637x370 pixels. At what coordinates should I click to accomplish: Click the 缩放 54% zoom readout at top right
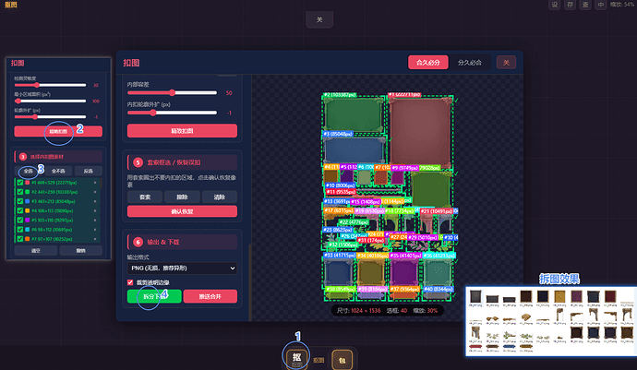click(621, 5)
